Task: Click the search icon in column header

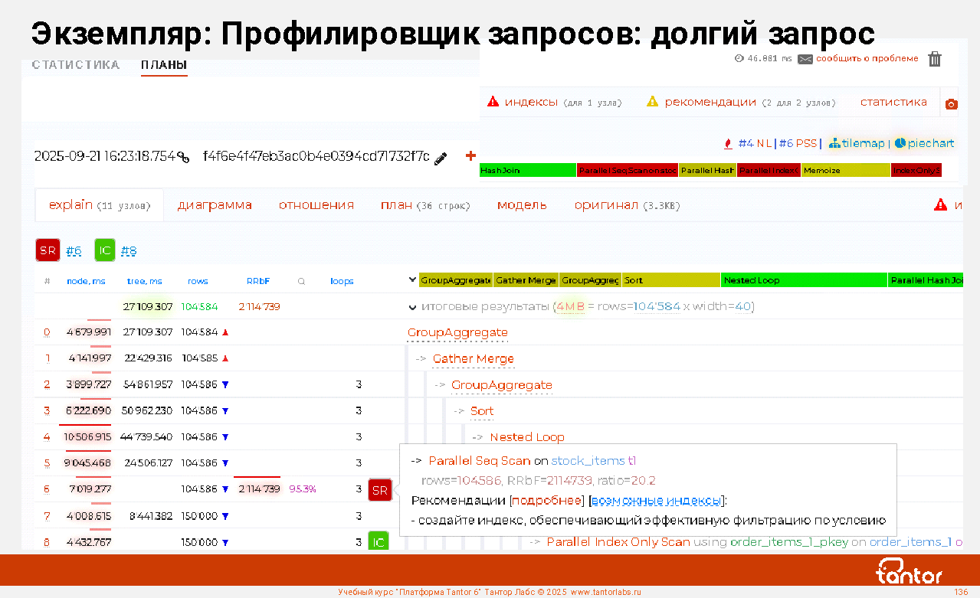Action: point(301,281)
